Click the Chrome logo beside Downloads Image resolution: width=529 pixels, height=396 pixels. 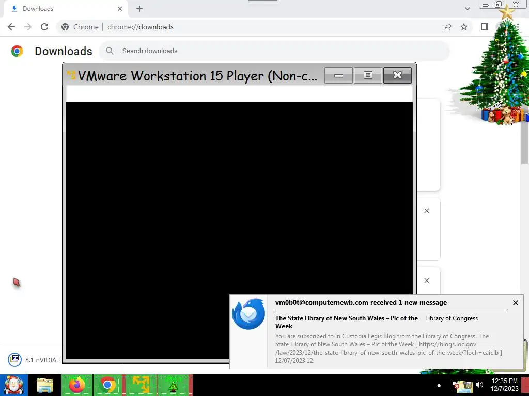17,51
